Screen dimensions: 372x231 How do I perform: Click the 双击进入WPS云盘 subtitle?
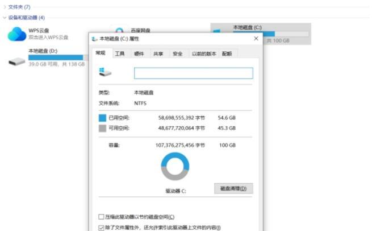click(x=48, y=38)
